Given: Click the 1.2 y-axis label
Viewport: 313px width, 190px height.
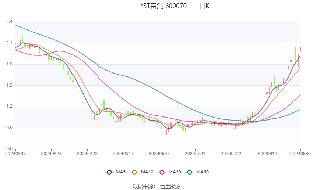Looking at the screenshot, I should (x=9, y=106).
